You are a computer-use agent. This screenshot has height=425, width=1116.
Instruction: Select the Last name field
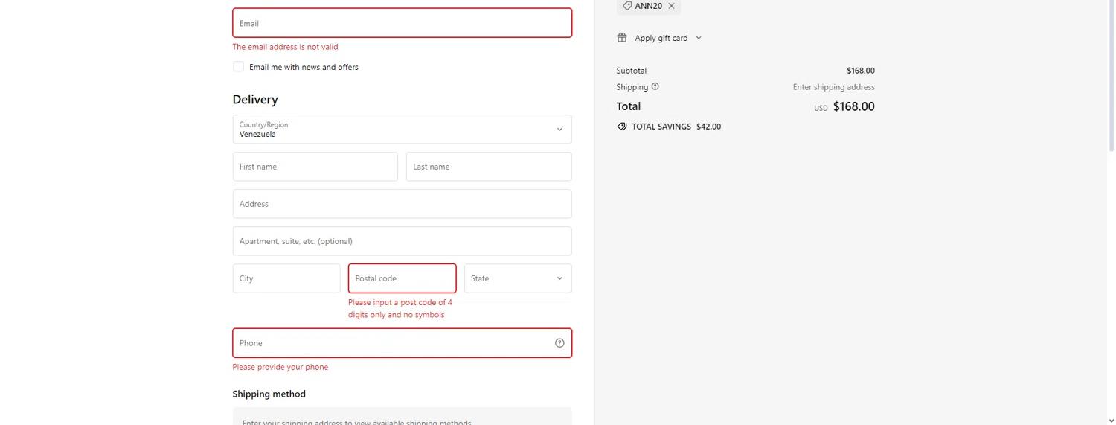coord(489,167)
